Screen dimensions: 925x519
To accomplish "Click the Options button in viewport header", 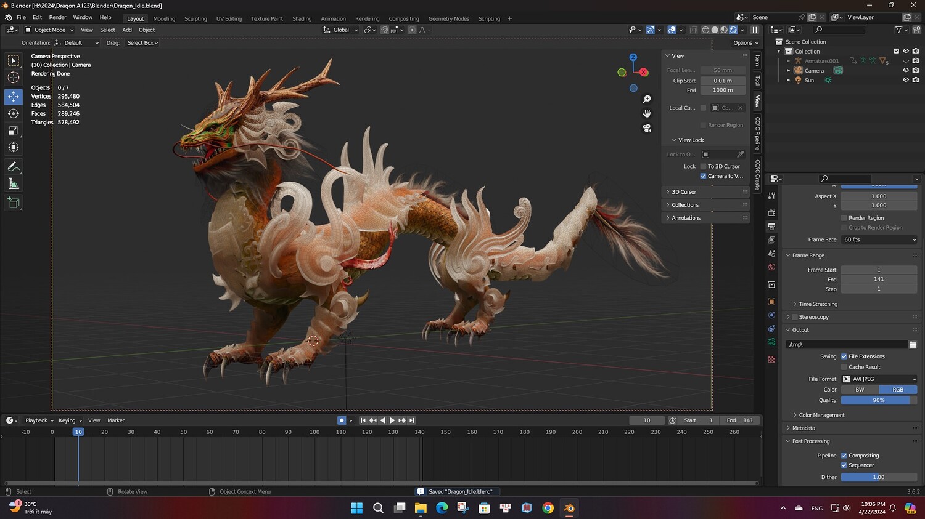I will (746, 43).
